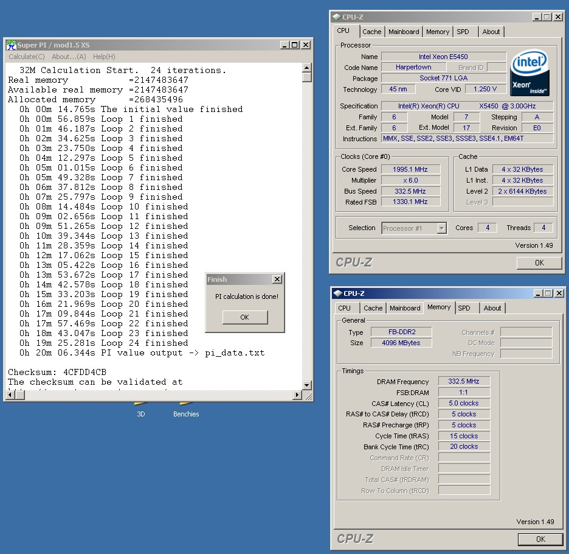This screenshot has width=569, height=554.
Task: Click the Rated FSB value 1330.1 MHz
Action: pyautogui.click(x=410, y=202)
